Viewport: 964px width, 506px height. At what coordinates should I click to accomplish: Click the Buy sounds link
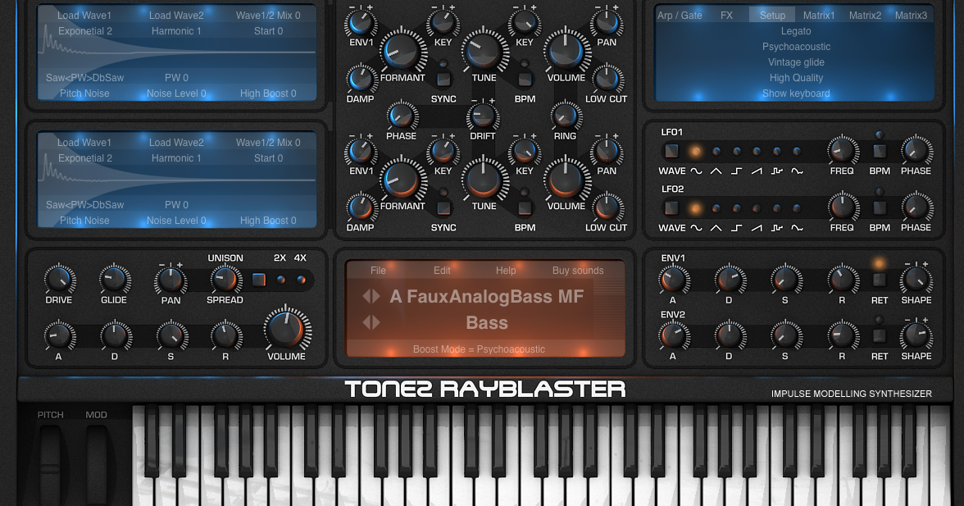(x=578, y=271)
